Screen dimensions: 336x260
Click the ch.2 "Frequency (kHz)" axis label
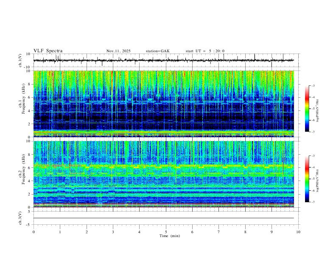(x=23, y=169)
